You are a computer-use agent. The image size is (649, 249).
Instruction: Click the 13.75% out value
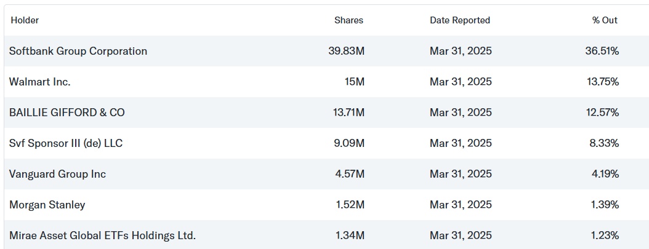coord(602,82)
